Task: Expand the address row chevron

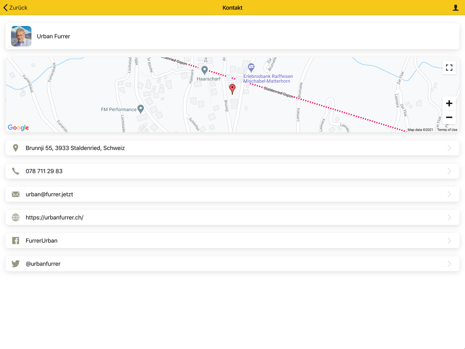Action: (449, 148)
